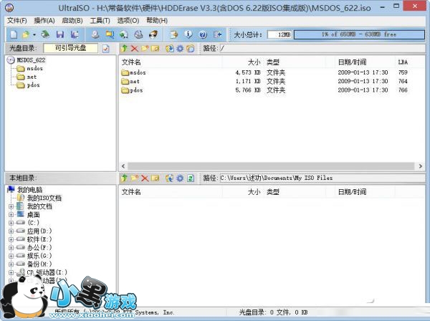430x321 pixels.
Task: Open the 文件(F) menu
Action: point(16,21)
